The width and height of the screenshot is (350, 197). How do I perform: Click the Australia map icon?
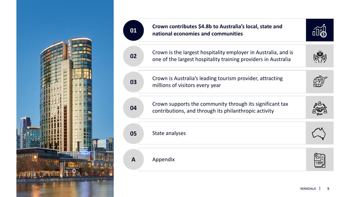pos(319,133)
